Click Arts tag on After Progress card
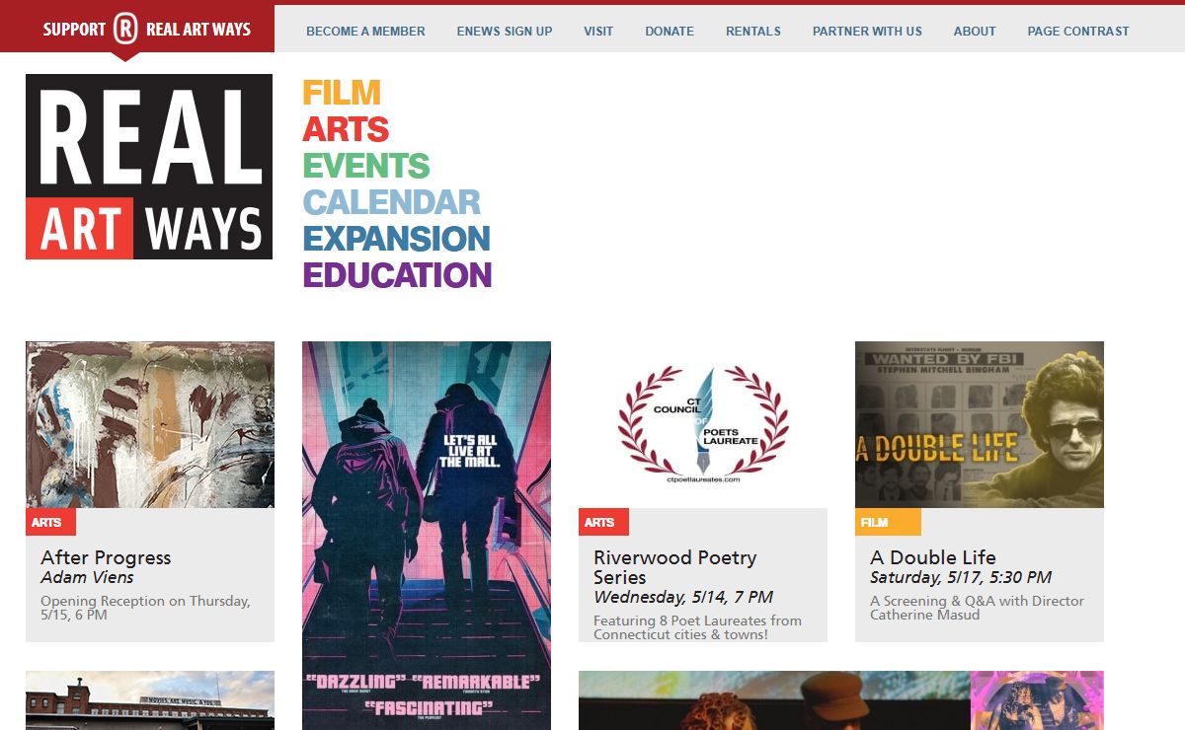Screen dimensions: 1185x730 tap(50, 522)
